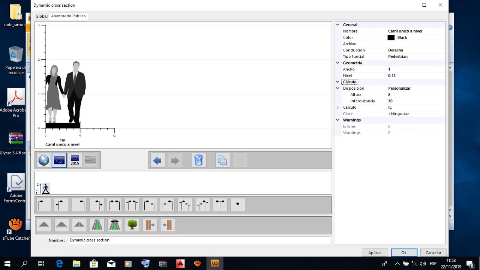Open the Windows Start menu
Image resolution: width=480 pixels, height=270 pixels.
pos(7,264)
